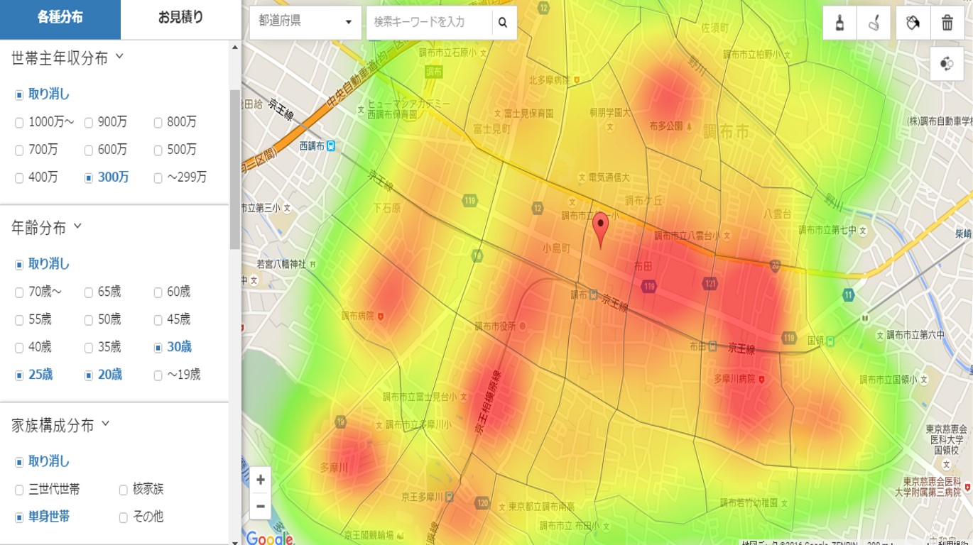
Task: Switch to the お見積り tab
Action: [181, 18]
